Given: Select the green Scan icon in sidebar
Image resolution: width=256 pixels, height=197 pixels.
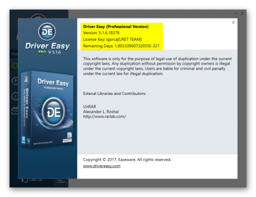Looking at the screenshot, I should [15, 65].
